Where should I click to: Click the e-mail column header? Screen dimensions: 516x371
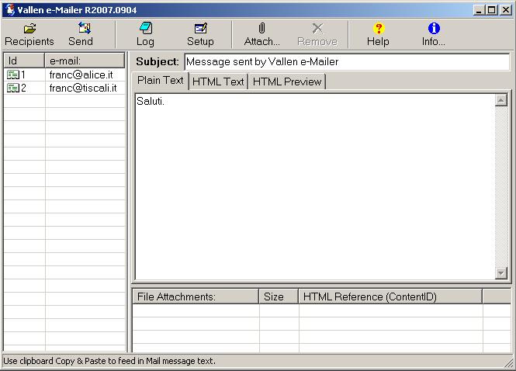(x=84, y=61)
